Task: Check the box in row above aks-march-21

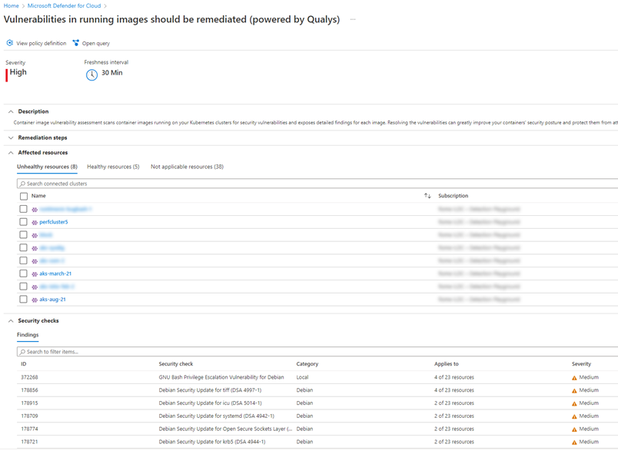Action: pos(24,260)
